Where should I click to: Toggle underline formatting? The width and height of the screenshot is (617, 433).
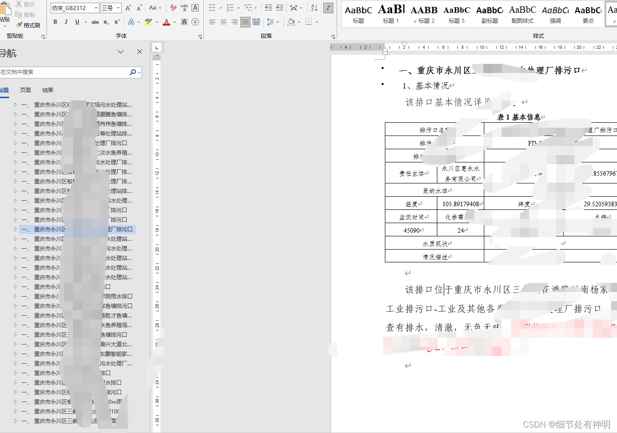point(77,21)
